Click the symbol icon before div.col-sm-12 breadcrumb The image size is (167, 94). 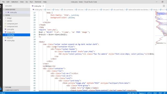[x=86, y=10]
